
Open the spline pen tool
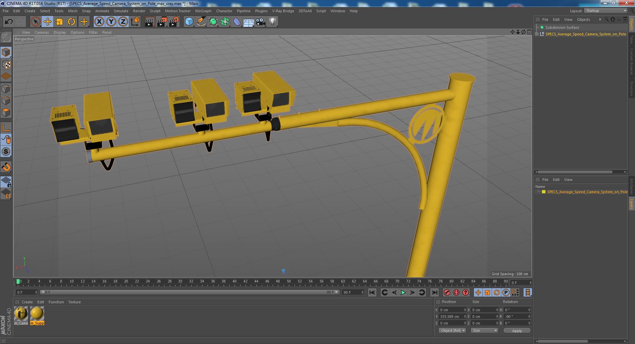pos(201,22)
